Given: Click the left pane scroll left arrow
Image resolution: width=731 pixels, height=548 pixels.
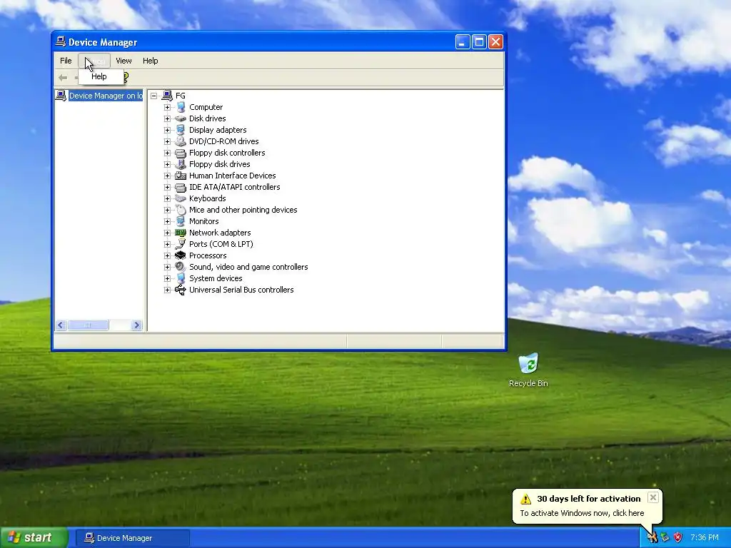Looking at the screenshot, I should pyautogui.click(x=61, y=325).
